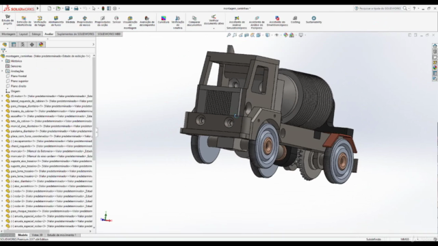Select Origem in the feature tree
Image resolution: width=438 pixels, height=246 pixels.
15,91
